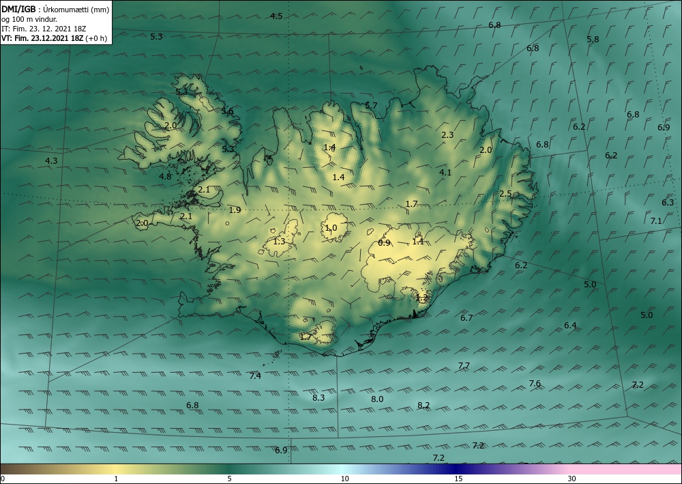682x484 pixels.
Task: Click the 1 tick on the color scale
Action: [x=116, y=479]
